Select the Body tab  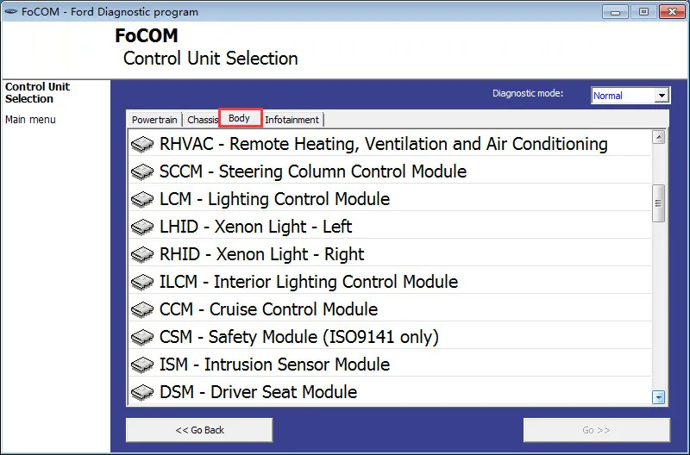[240, 118]
